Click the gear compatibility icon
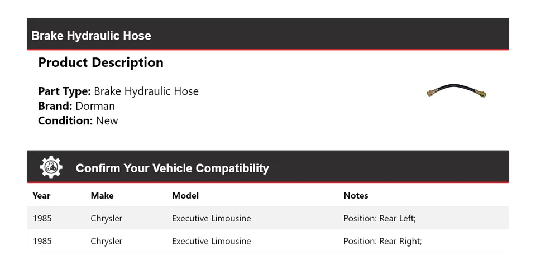Viewport: 536px width, 270px height. point(51,167)
